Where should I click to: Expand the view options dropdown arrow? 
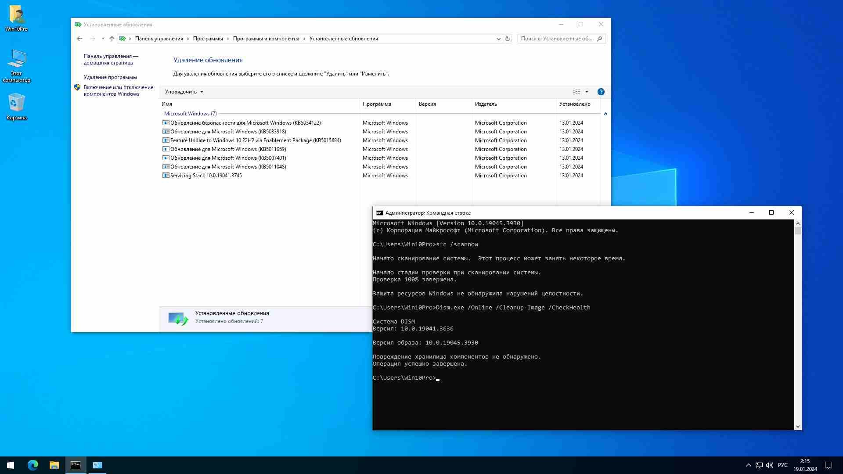[586, 91]
